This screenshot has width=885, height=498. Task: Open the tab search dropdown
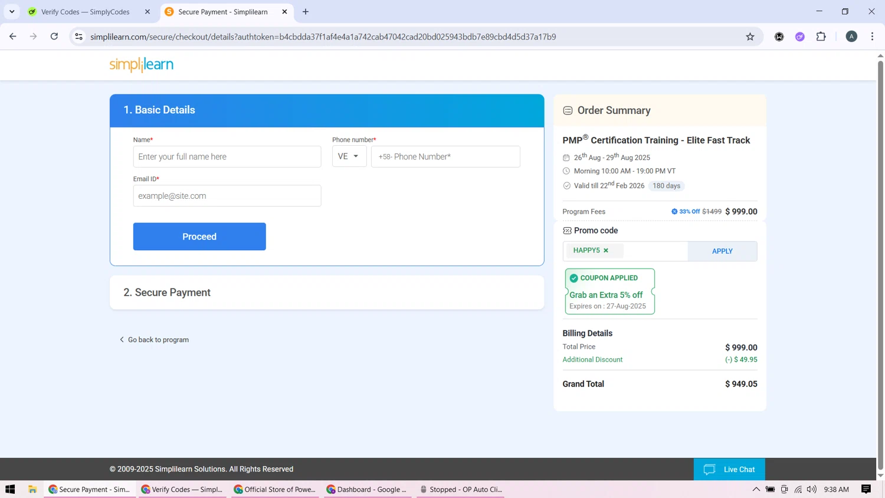tap(12, 12)
